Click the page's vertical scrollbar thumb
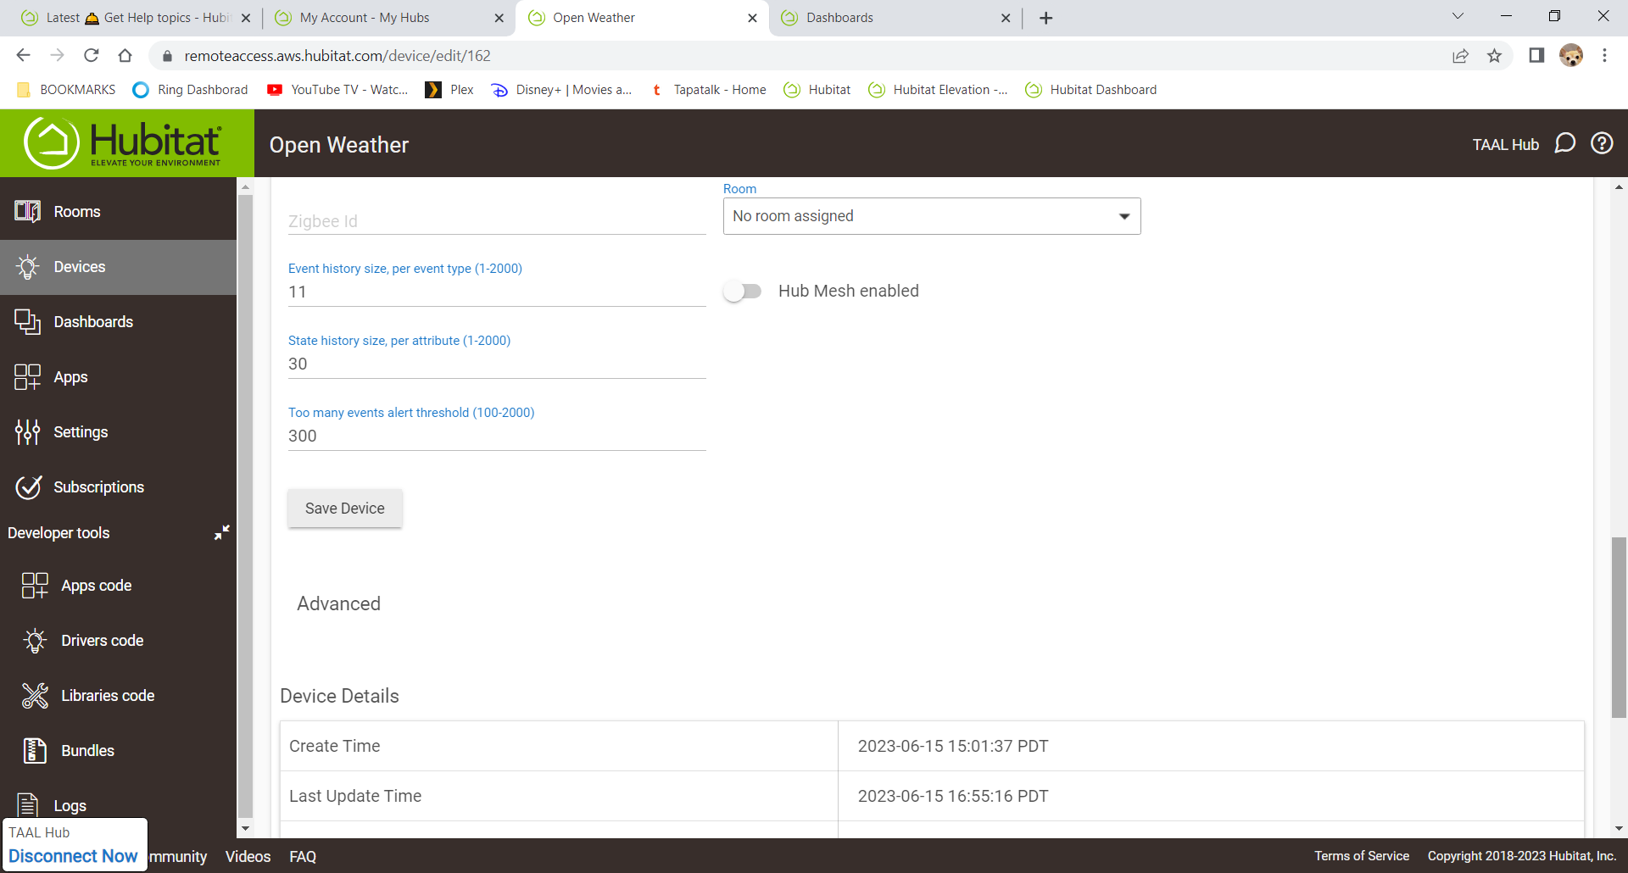The image size is (1628, 873). point(1619,627)
